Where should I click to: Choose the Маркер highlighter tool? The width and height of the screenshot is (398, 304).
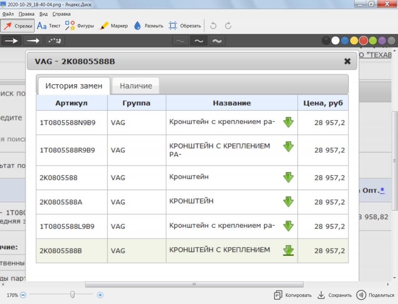114,26
